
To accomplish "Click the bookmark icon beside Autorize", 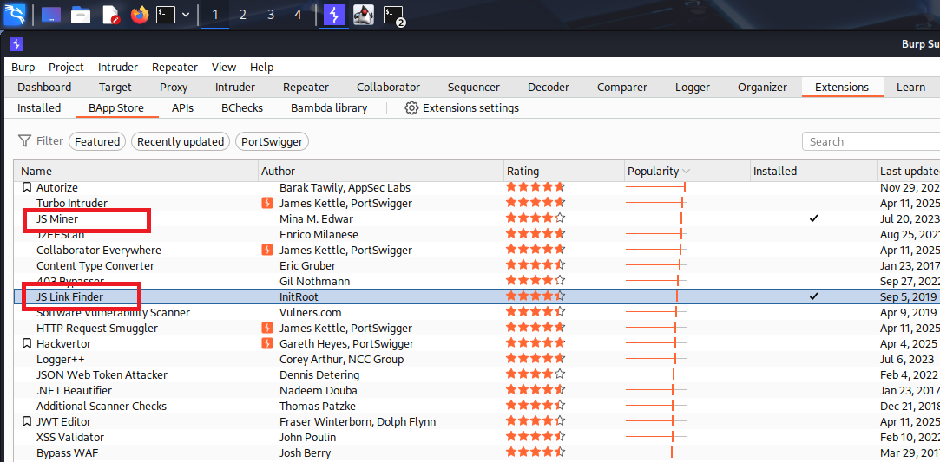I will click(27, 188).
